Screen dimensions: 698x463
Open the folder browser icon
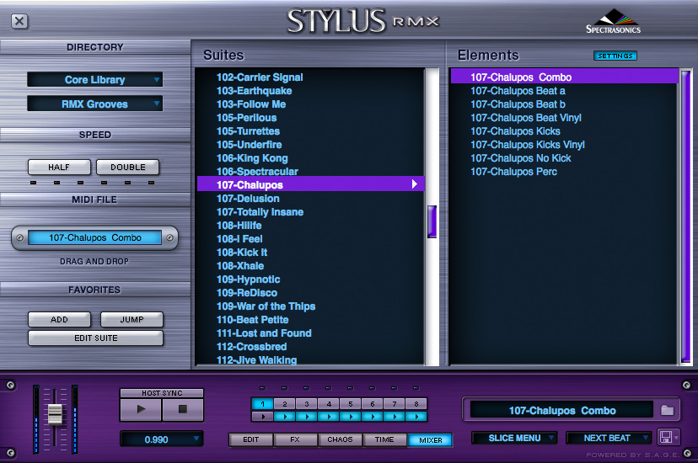[668, 411]
